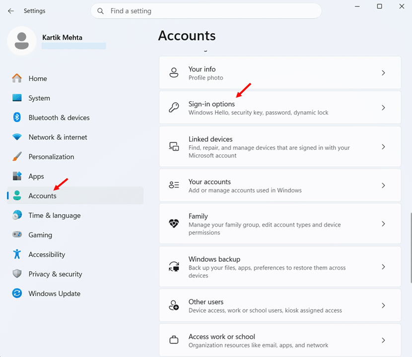Click the Windows Update sync icon

click(17, 293)
